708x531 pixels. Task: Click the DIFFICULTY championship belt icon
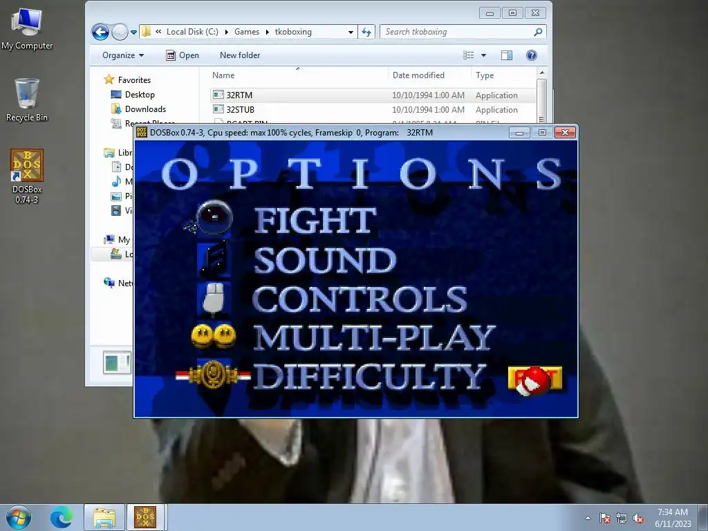(x=213, y=375)
